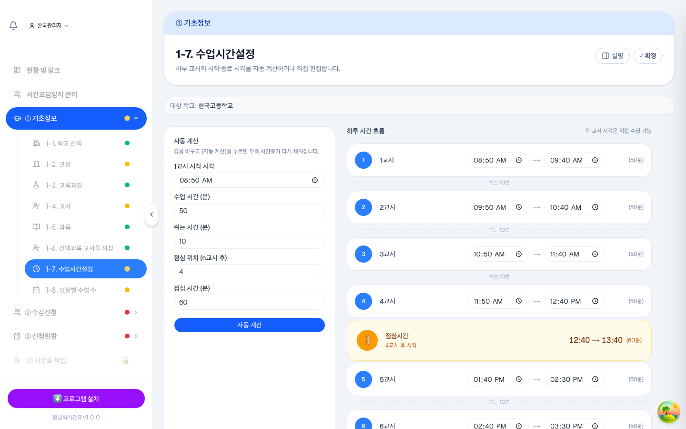Click the 자동 계산 button

(x=250, y=325)
